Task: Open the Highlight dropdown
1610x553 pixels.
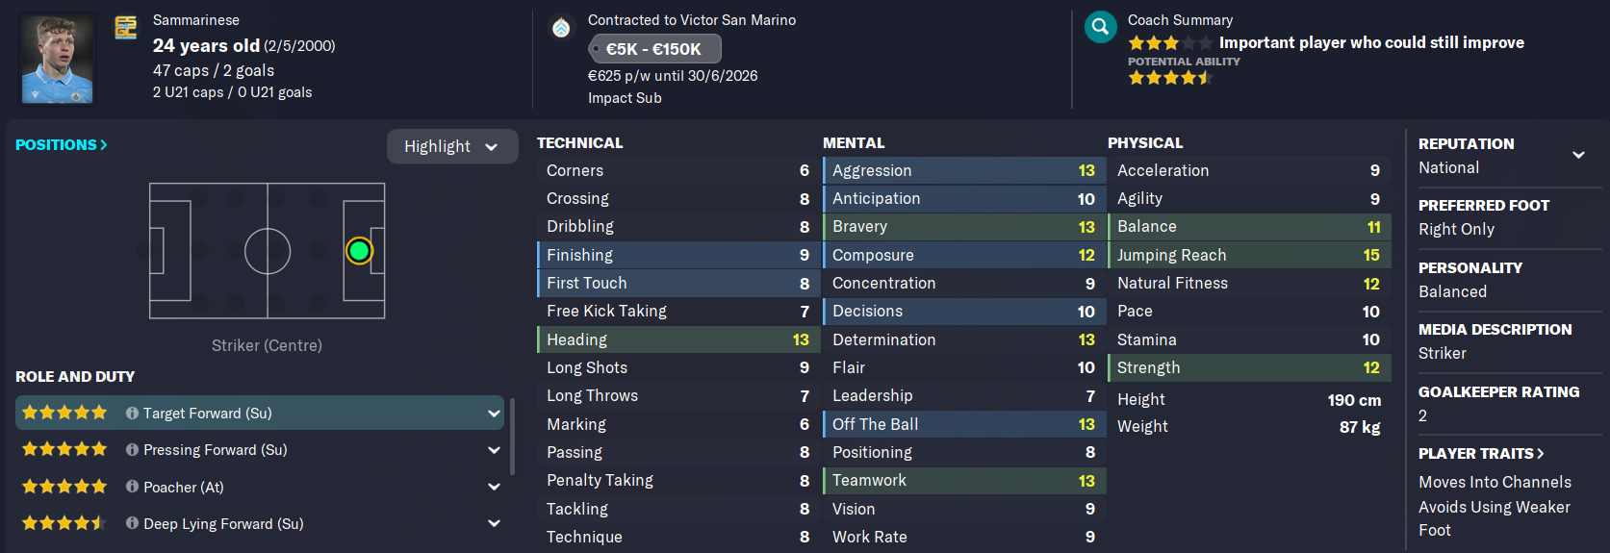Action: point(451,146)
